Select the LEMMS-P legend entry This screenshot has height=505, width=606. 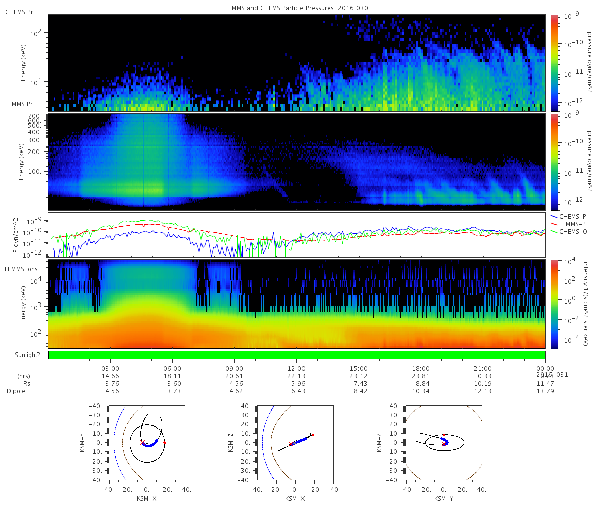pos(569,224)
